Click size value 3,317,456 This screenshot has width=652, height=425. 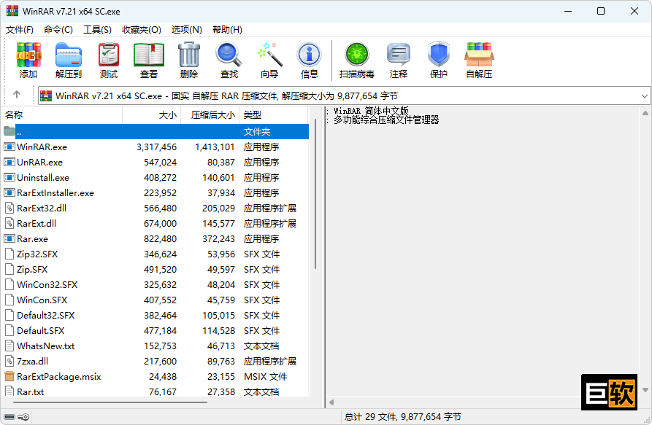coord(157,147)
